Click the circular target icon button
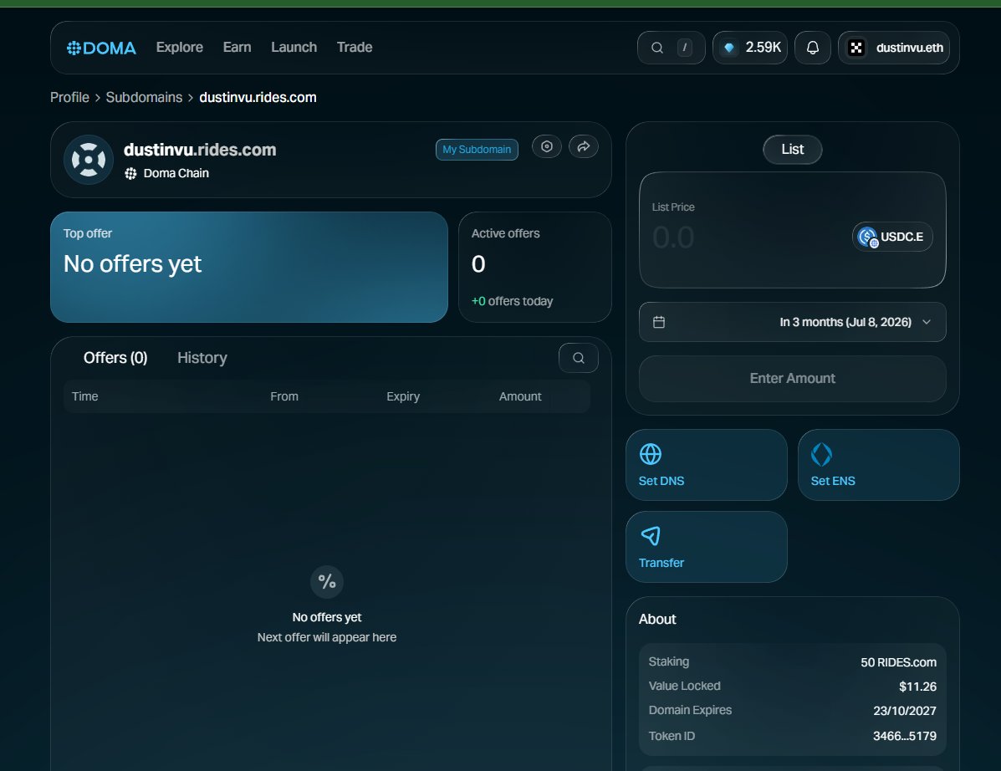 (546, 147)
